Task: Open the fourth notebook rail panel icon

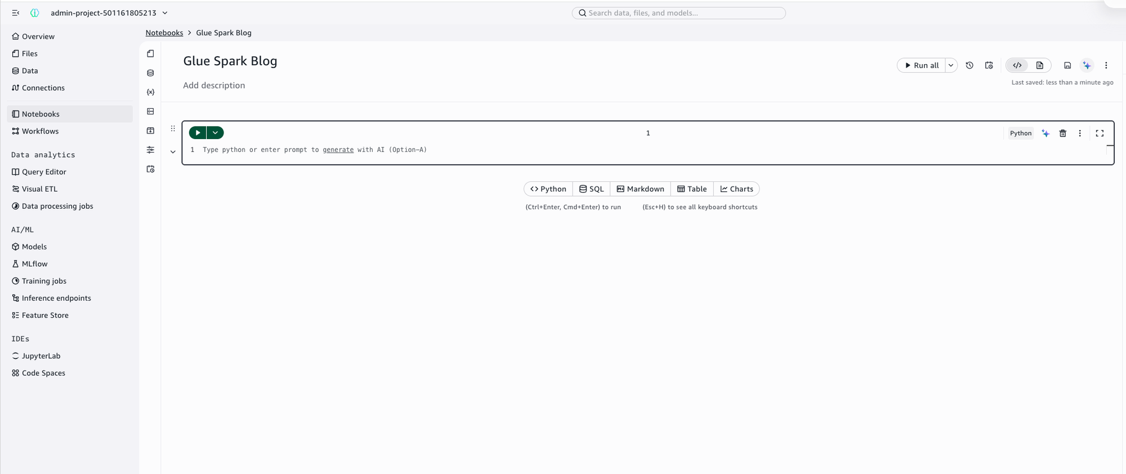Action: coord(150,111)
